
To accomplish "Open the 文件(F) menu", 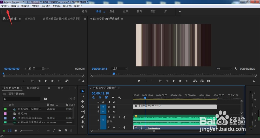I will point(5,6).
